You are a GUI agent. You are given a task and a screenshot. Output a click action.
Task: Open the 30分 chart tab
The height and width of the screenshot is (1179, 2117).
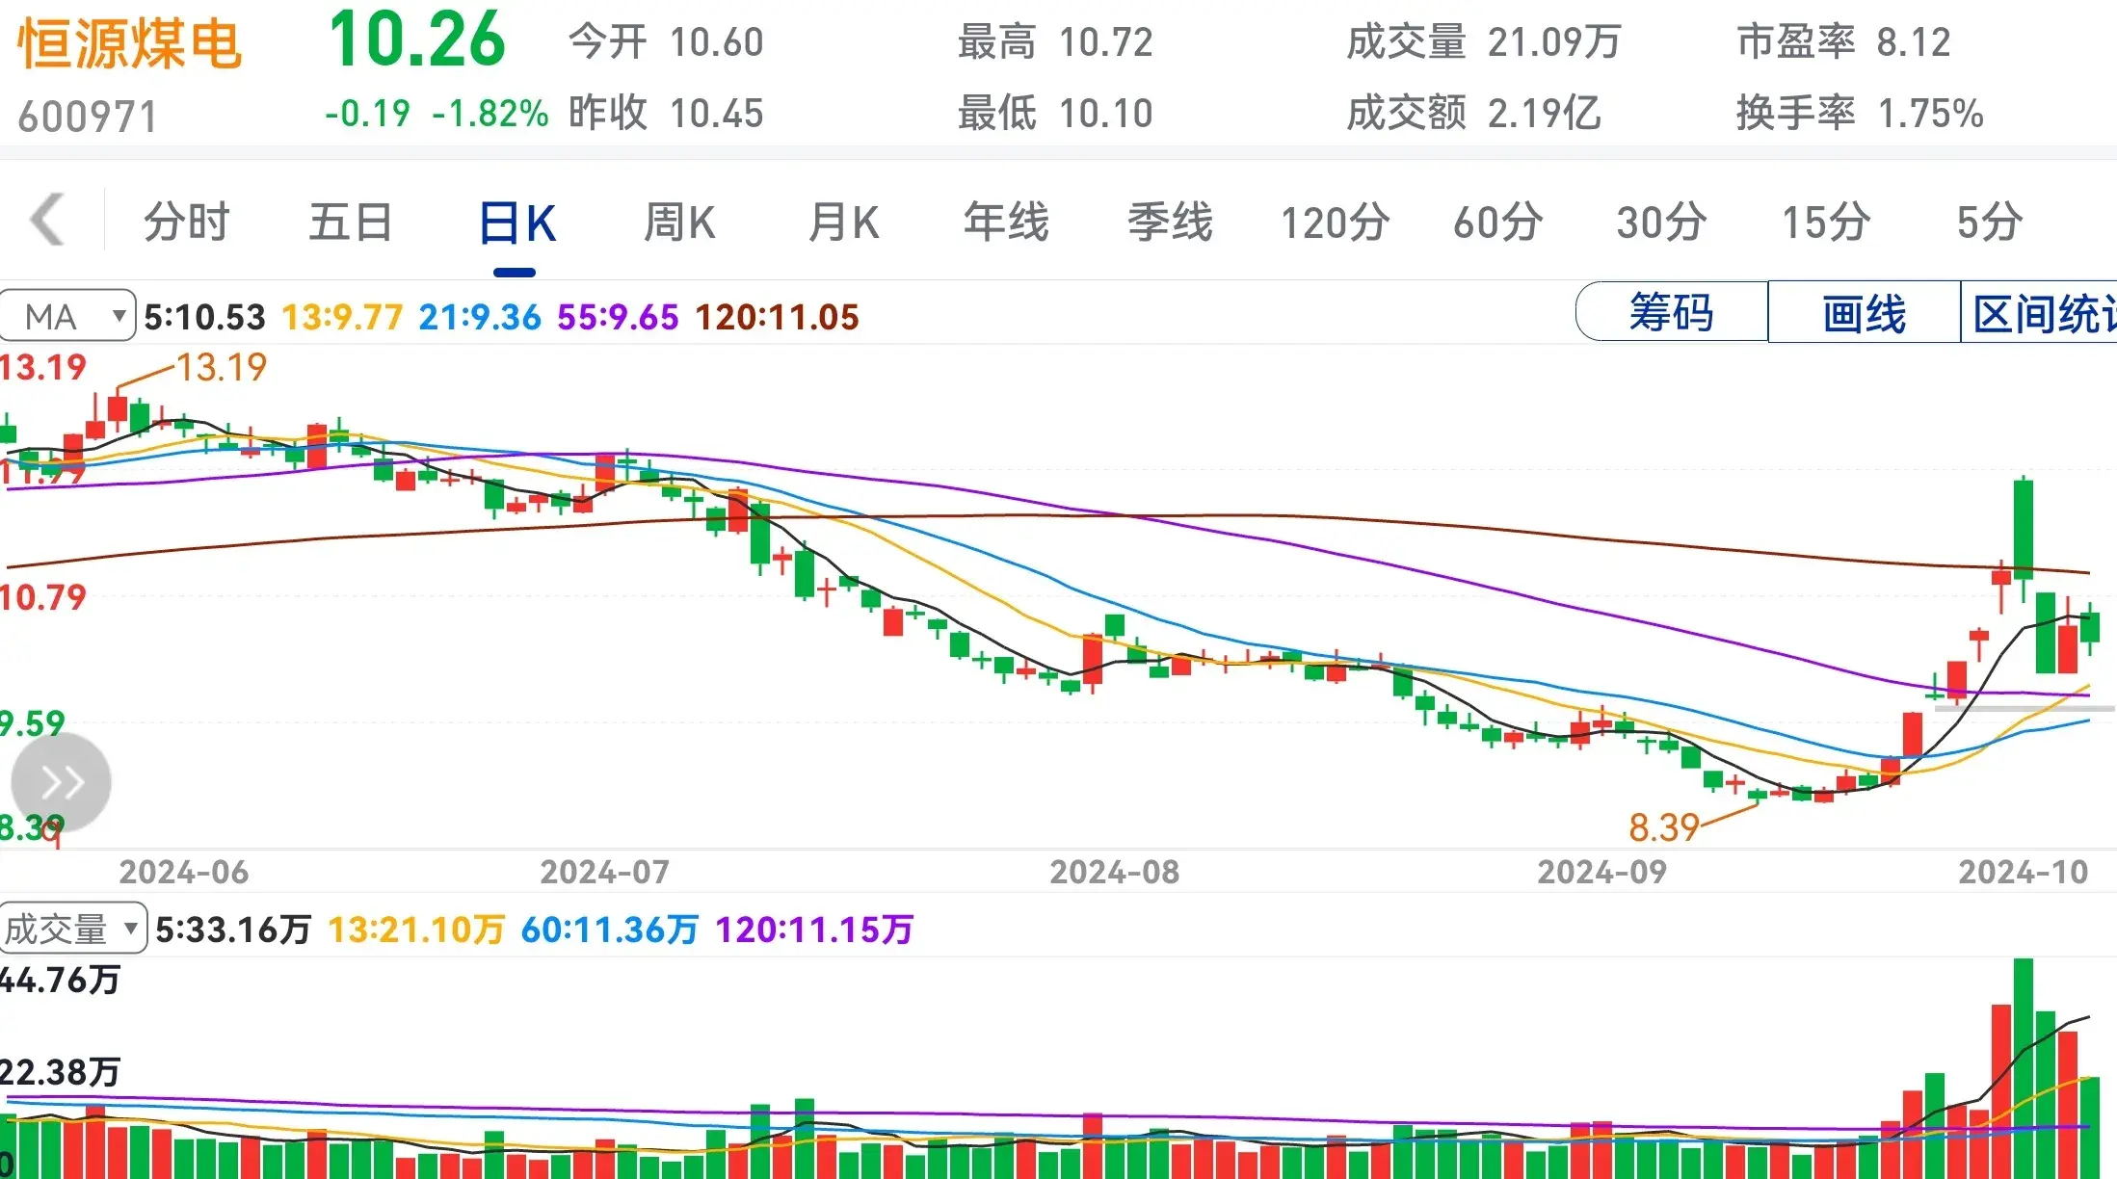(1662, 223)
